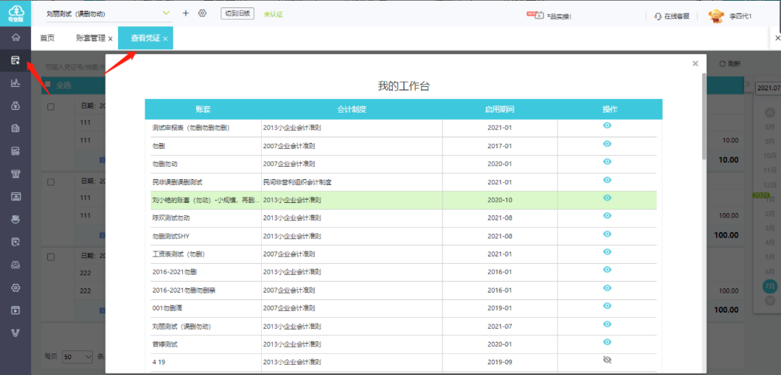Click eye icon for 001勿删庽 row
781x375 pixels.
(607, 306)
